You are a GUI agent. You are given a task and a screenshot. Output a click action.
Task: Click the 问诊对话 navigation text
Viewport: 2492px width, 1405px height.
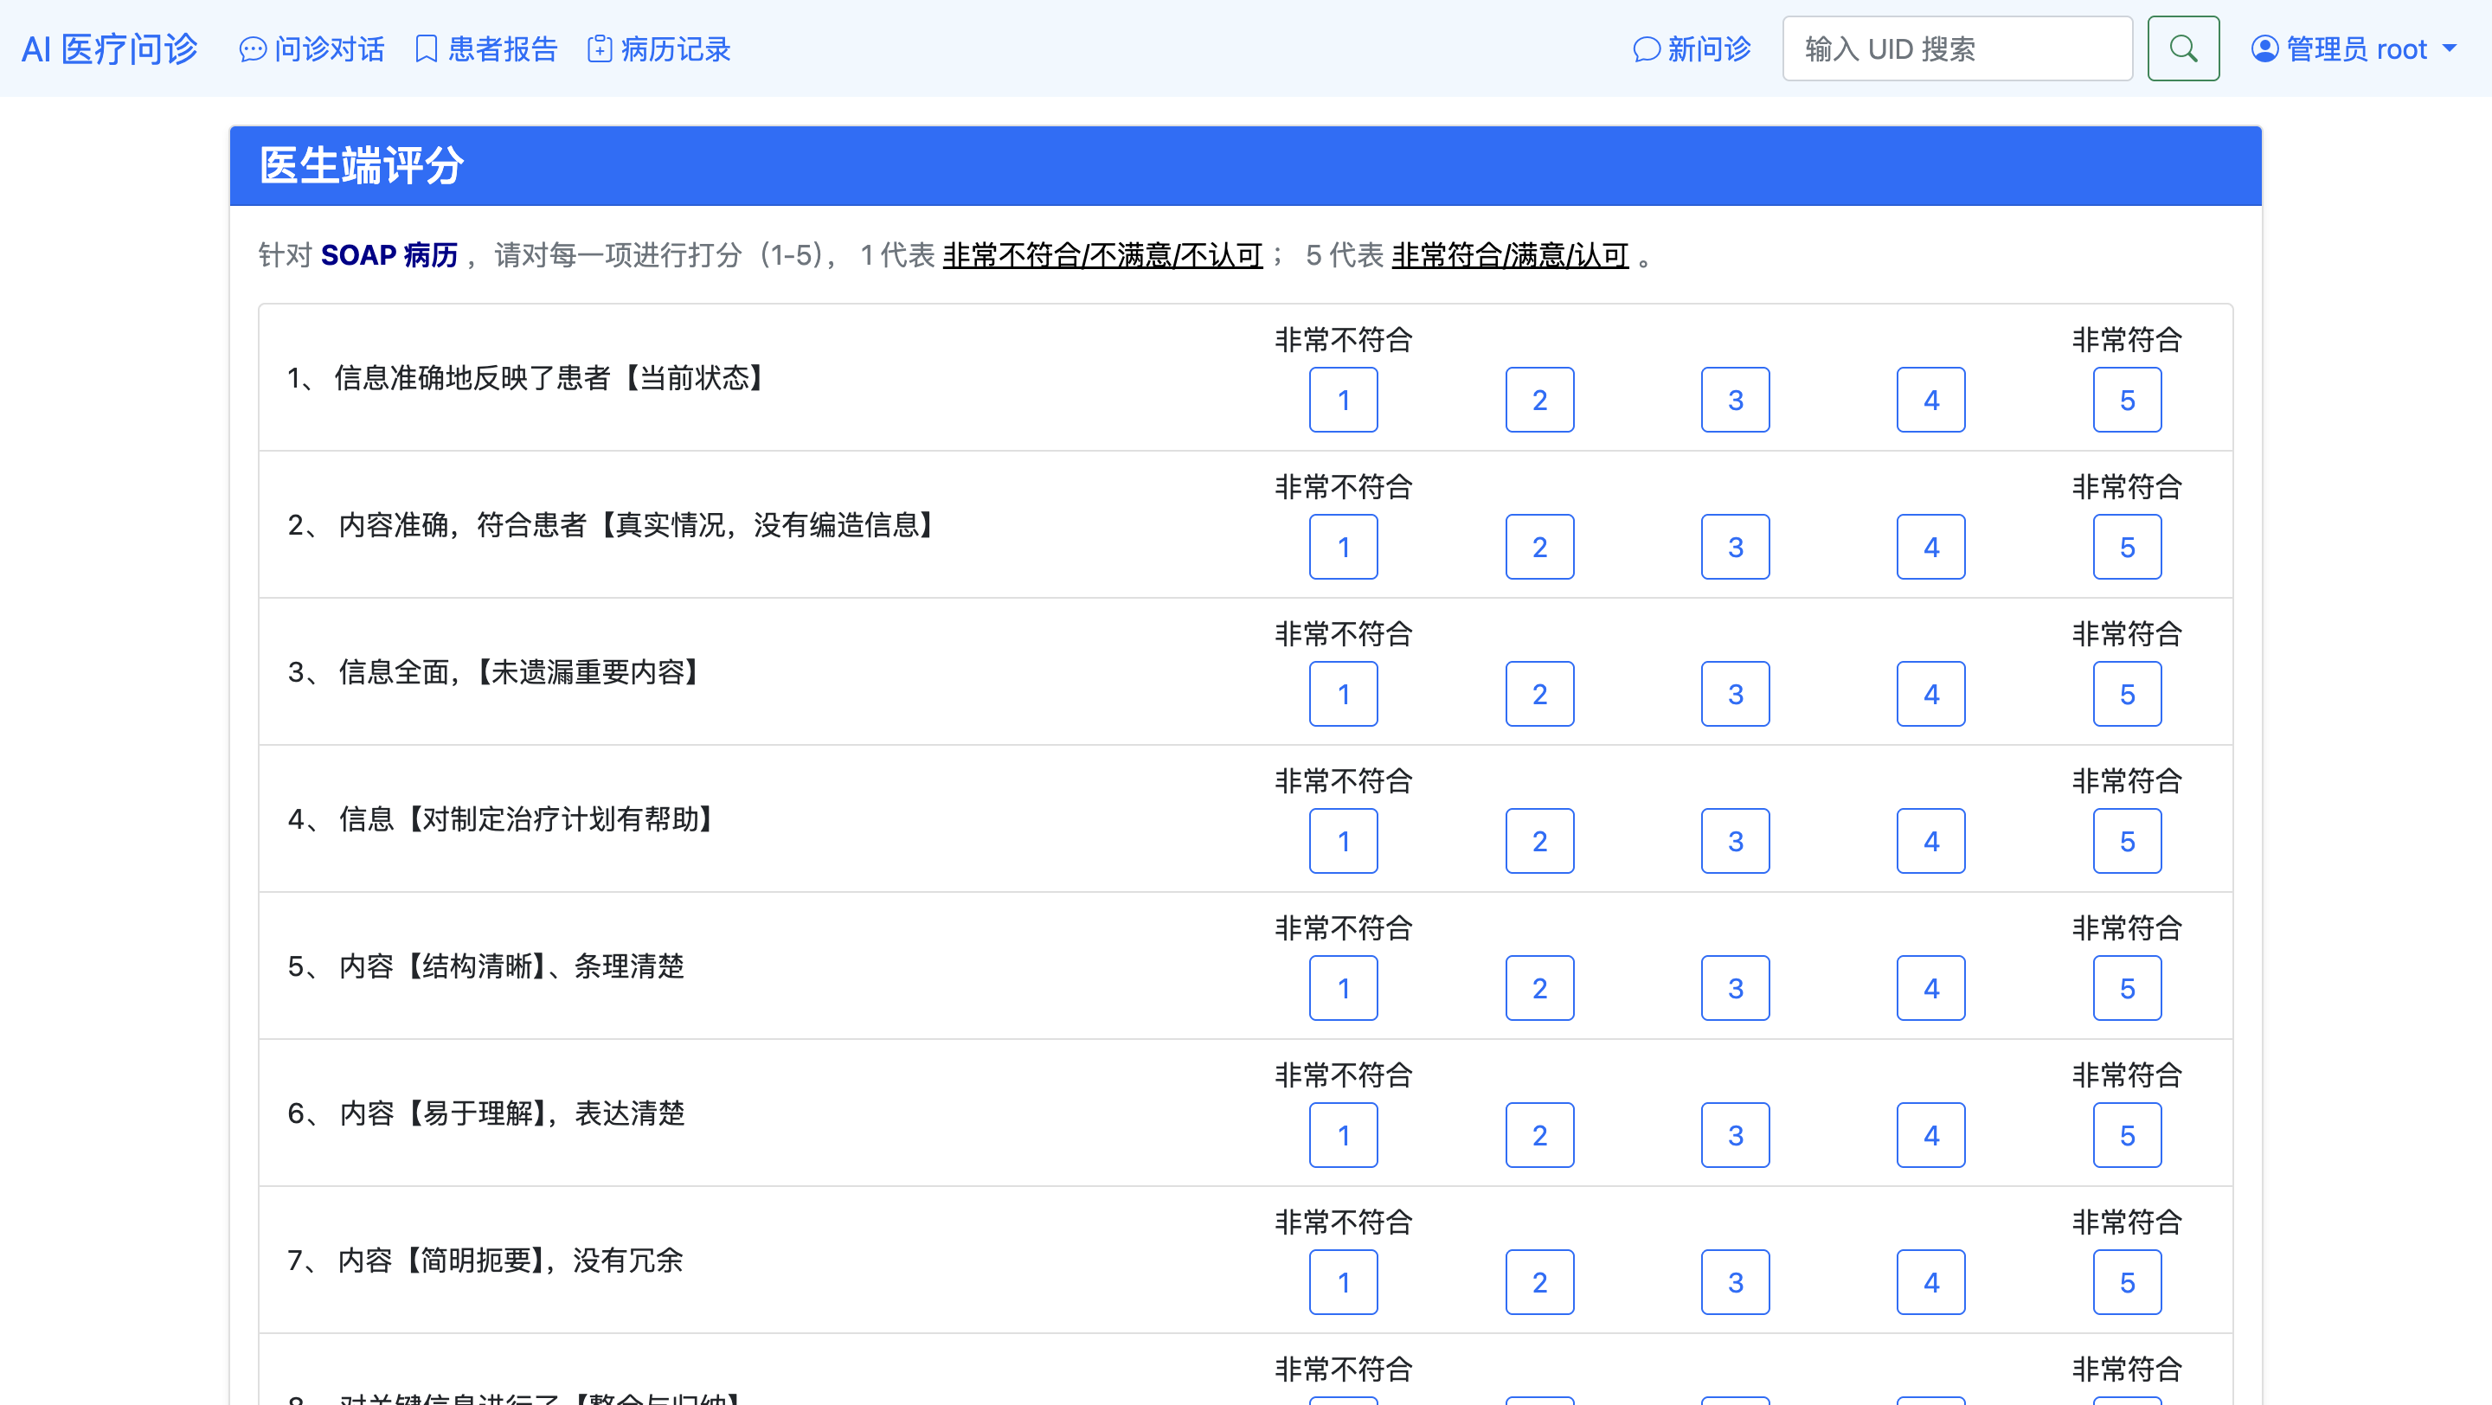coord(329,49)
